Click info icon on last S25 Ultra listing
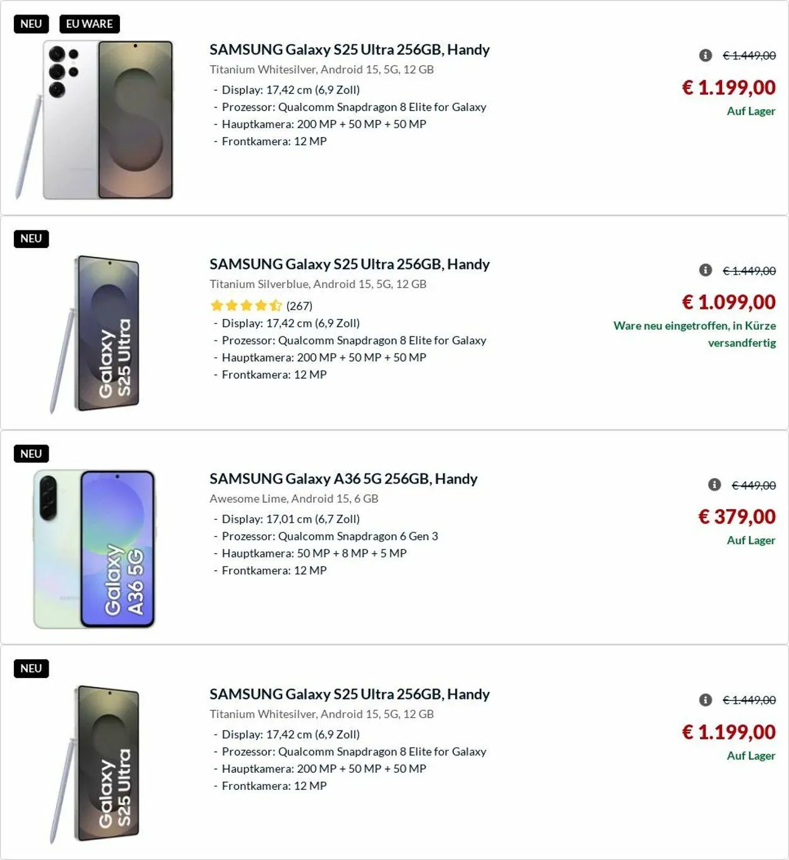The height and width of the screenshot is (860, 789). (706, 700)
